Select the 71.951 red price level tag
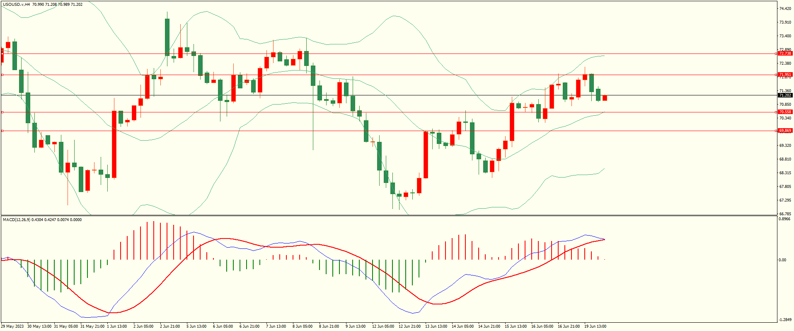The height and width of the screenshot is (331, 794). coord(785,75)
